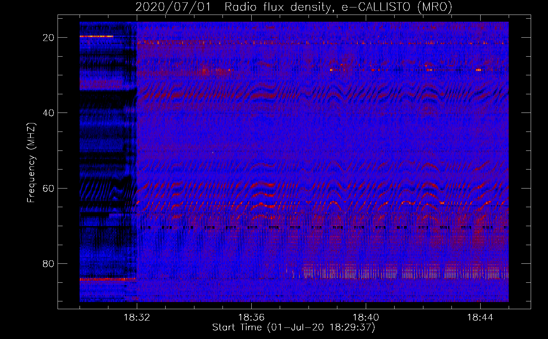This screenshot has width=548, height=339.
Task: Click the 18:32 time tick label
Action: [137, 318]
